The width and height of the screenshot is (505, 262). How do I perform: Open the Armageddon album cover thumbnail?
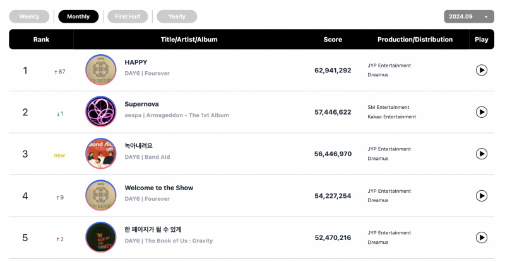coord(101,111)
